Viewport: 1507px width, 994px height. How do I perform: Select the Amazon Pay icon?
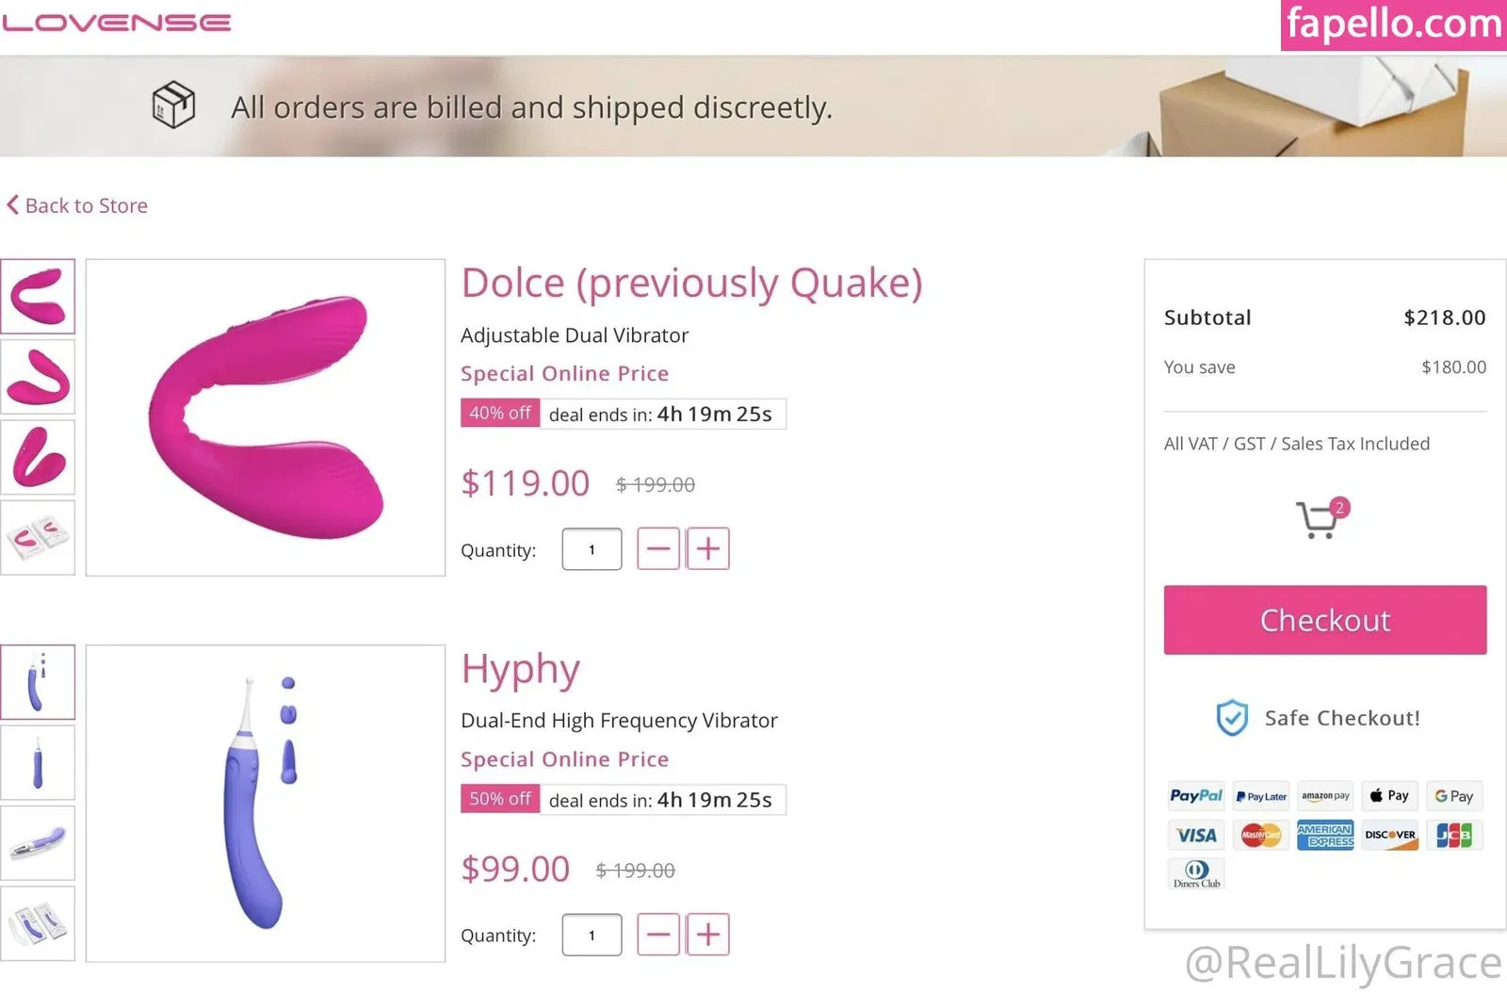1325,796
